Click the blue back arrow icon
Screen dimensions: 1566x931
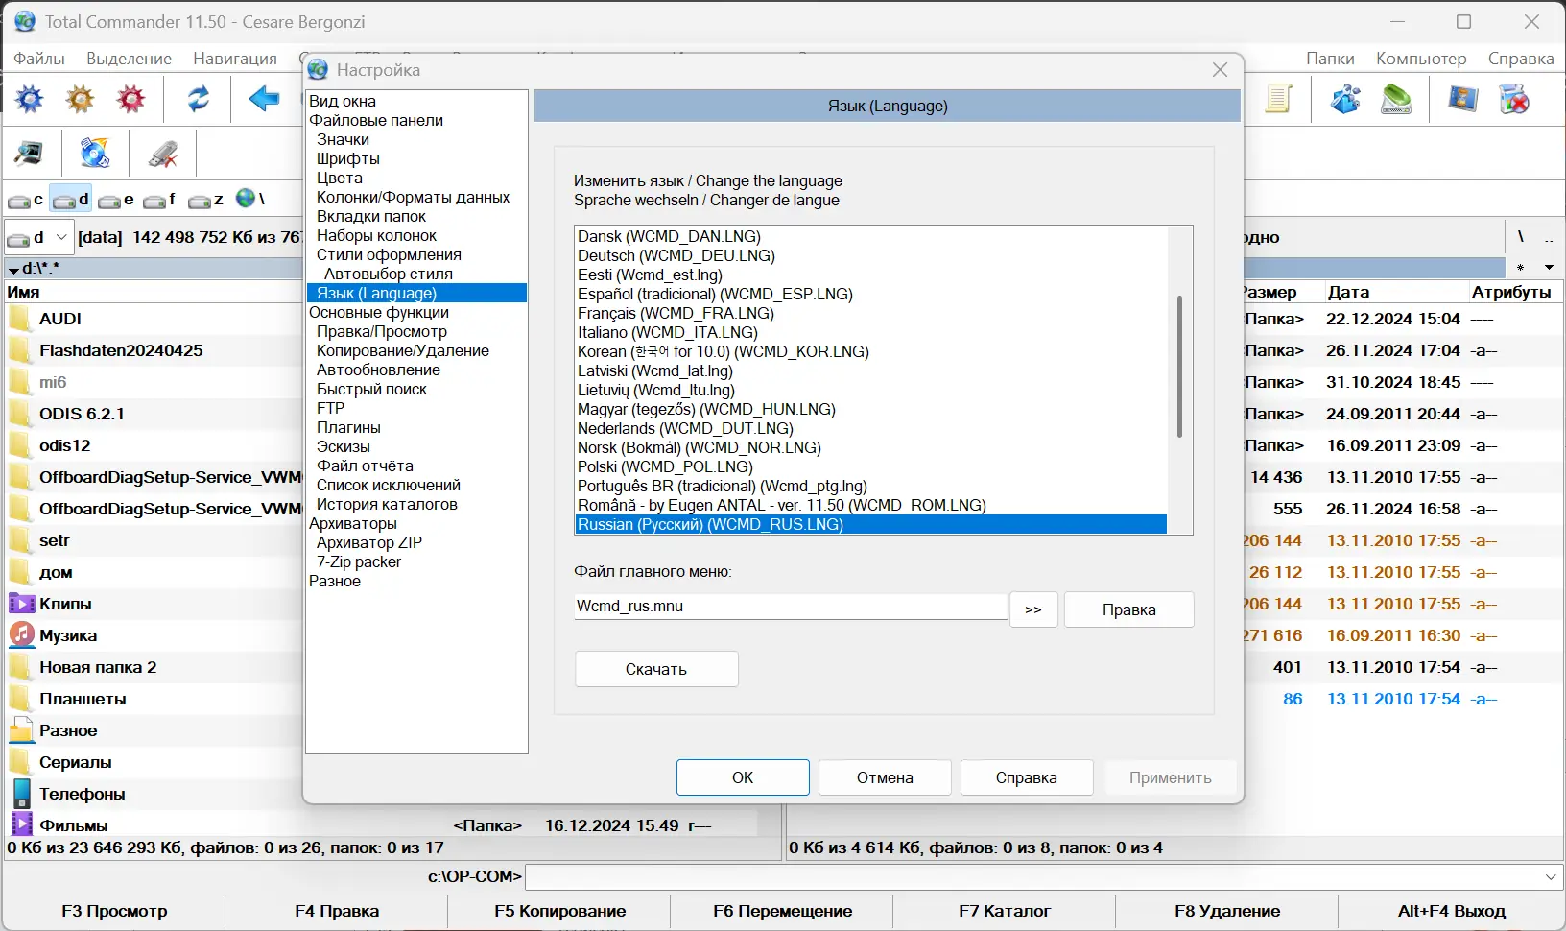pyautogui.click(x=264, y=99)
